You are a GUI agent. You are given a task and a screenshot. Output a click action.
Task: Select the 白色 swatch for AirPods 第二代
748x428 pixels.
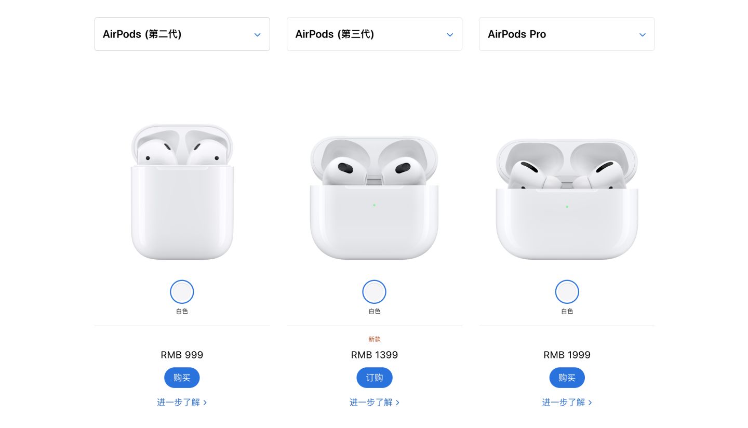(x=182, y=291)
